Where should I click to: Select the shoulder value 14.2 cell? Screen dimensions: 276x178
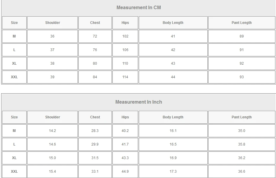coord(52,131)
